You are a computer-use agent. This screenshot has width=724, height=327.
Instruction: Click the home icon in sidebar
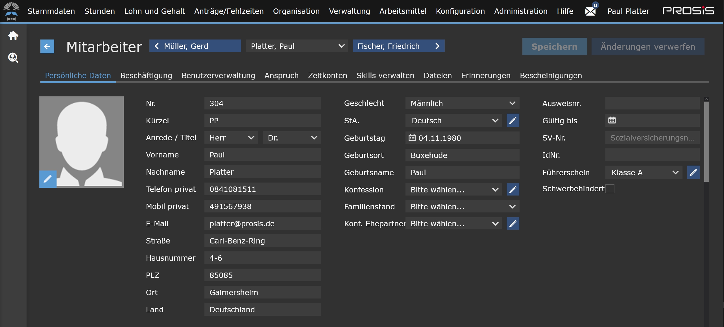13,36
